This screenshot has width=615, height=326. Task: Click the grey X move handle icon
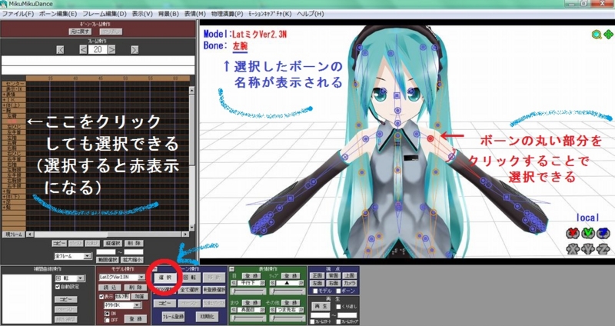point(573,248)
